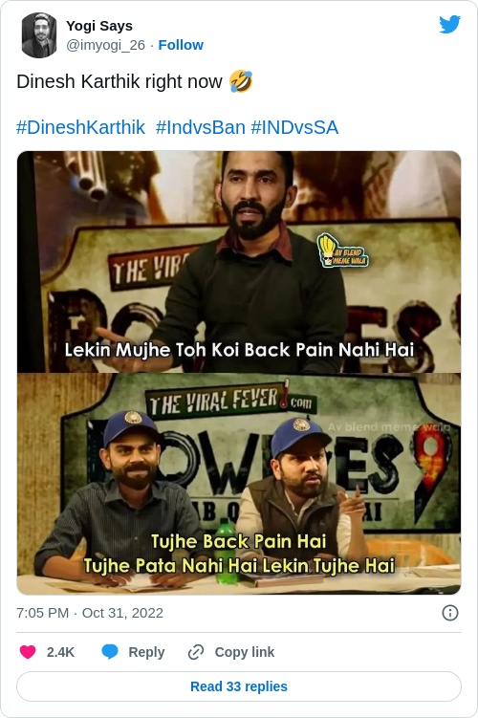Read 33 replies button
The width and height of the screenshot is (478, 718).
pos(239,686)
